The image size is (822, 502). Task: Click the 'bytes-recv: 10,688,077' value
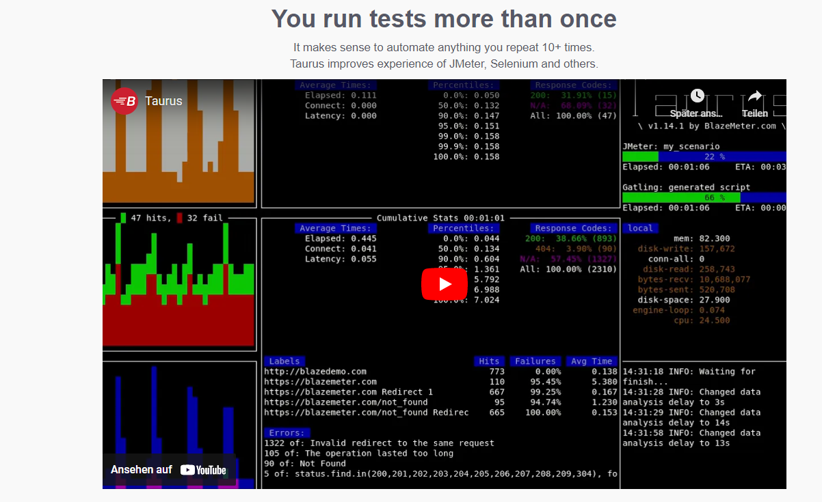693,279
